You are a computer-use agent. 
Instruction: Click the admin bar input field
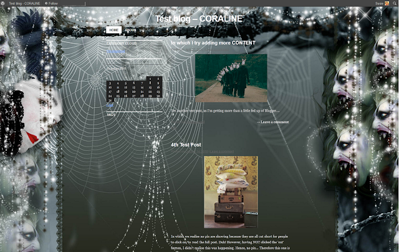point(74,3)
